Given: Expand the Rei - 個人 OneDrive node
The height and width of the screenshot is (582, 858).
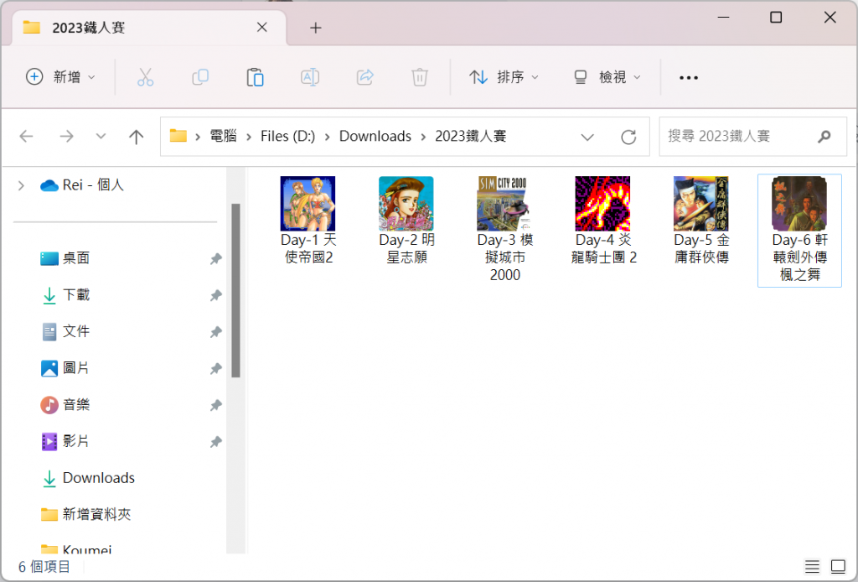Looking at the screenshot, I should [x=21, y=185].
